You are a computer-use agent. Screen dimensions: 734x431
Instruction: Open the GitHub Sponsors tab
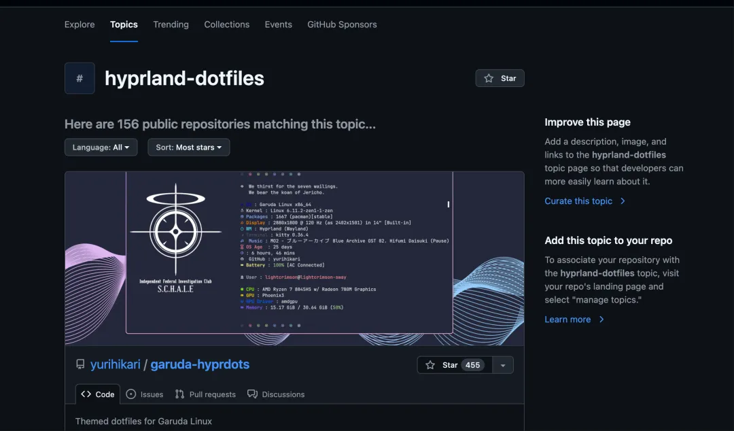click(x=342, y=24)
